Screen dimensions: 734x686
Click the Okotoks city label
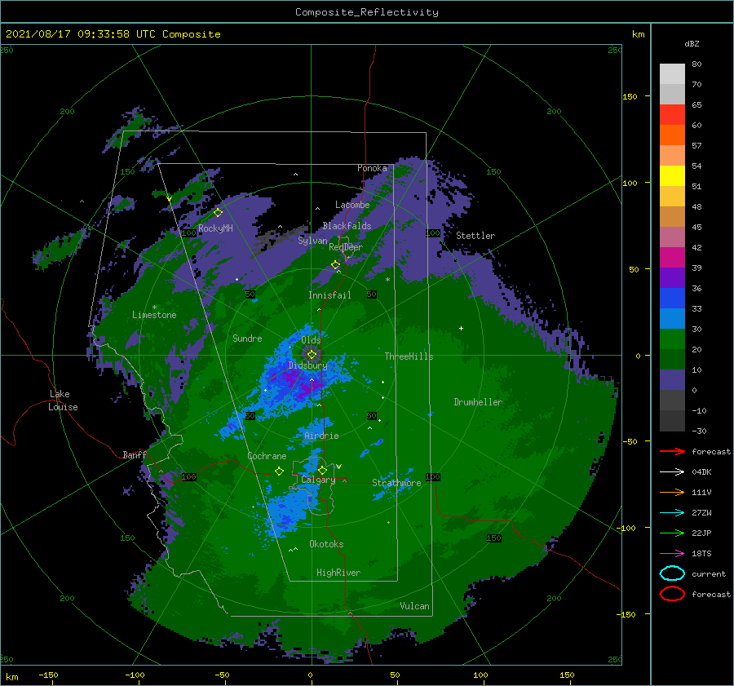coord(326,544)
